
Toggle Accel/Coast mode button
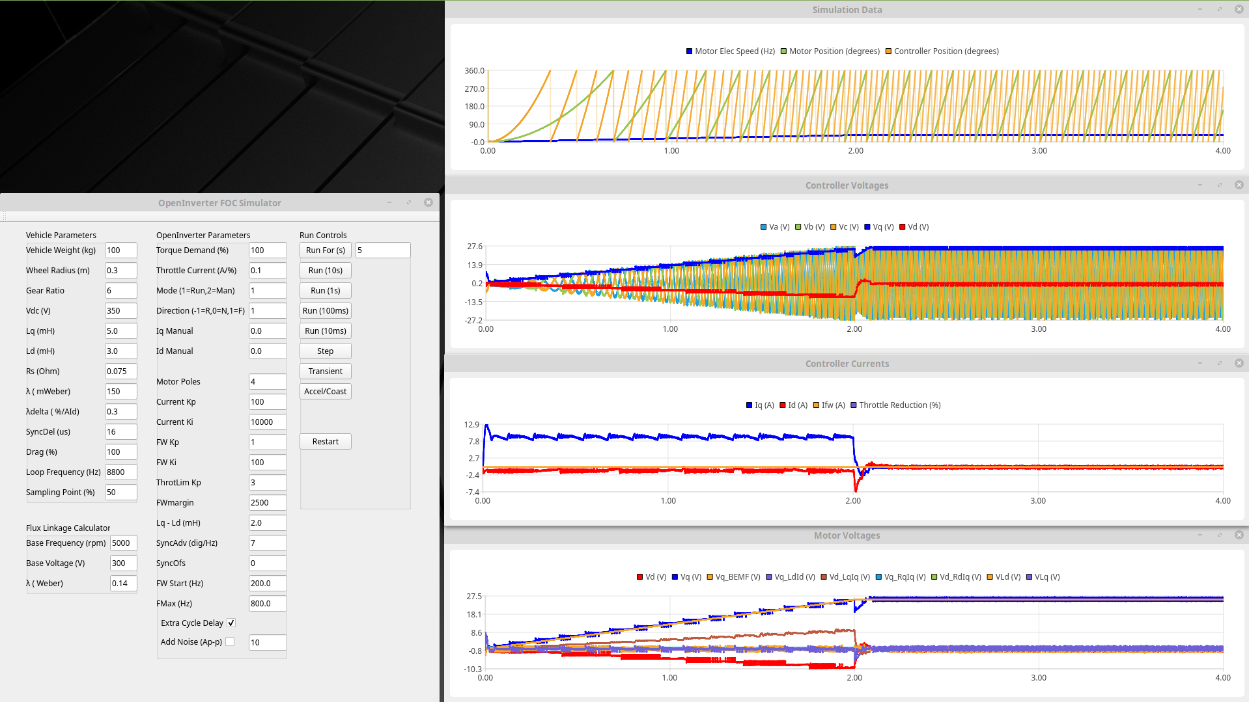(325, 391)
